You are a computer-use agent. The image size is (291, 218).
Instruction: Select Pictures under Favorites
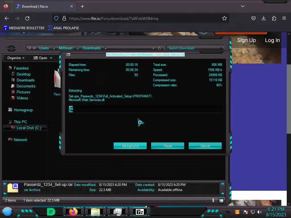[23, 92]
